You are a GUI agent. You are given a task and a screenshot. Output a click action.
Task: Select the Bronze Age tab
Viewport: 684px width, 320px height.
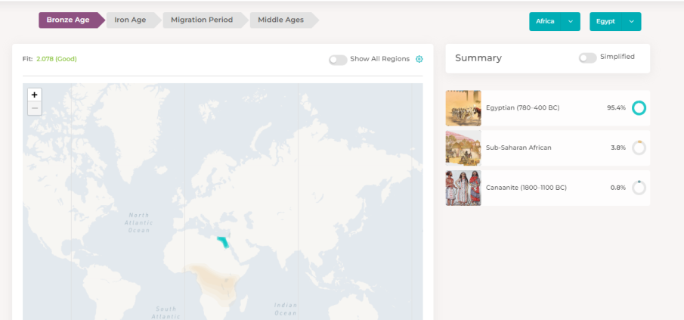point(68,20)
